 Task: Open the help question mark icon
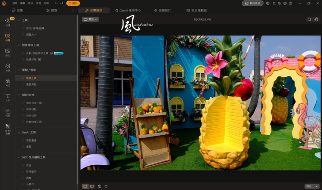290,3
